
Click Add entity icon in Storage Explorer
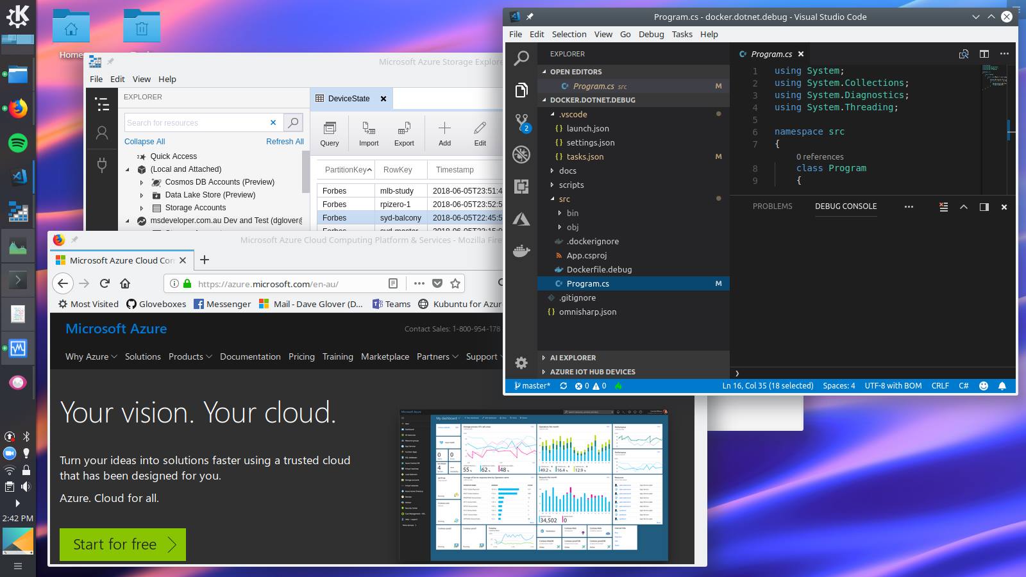[444, 133]
